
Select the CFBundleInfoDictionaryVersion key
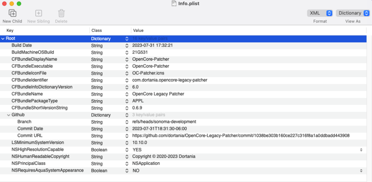tap(42, 87)
